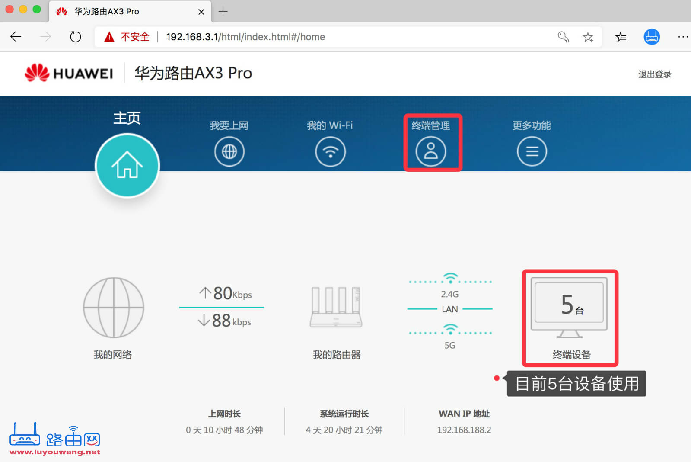This screenshot has width=691, height=462.
Task: Open browser settings ellipsis menu
Action: [683, 37]
